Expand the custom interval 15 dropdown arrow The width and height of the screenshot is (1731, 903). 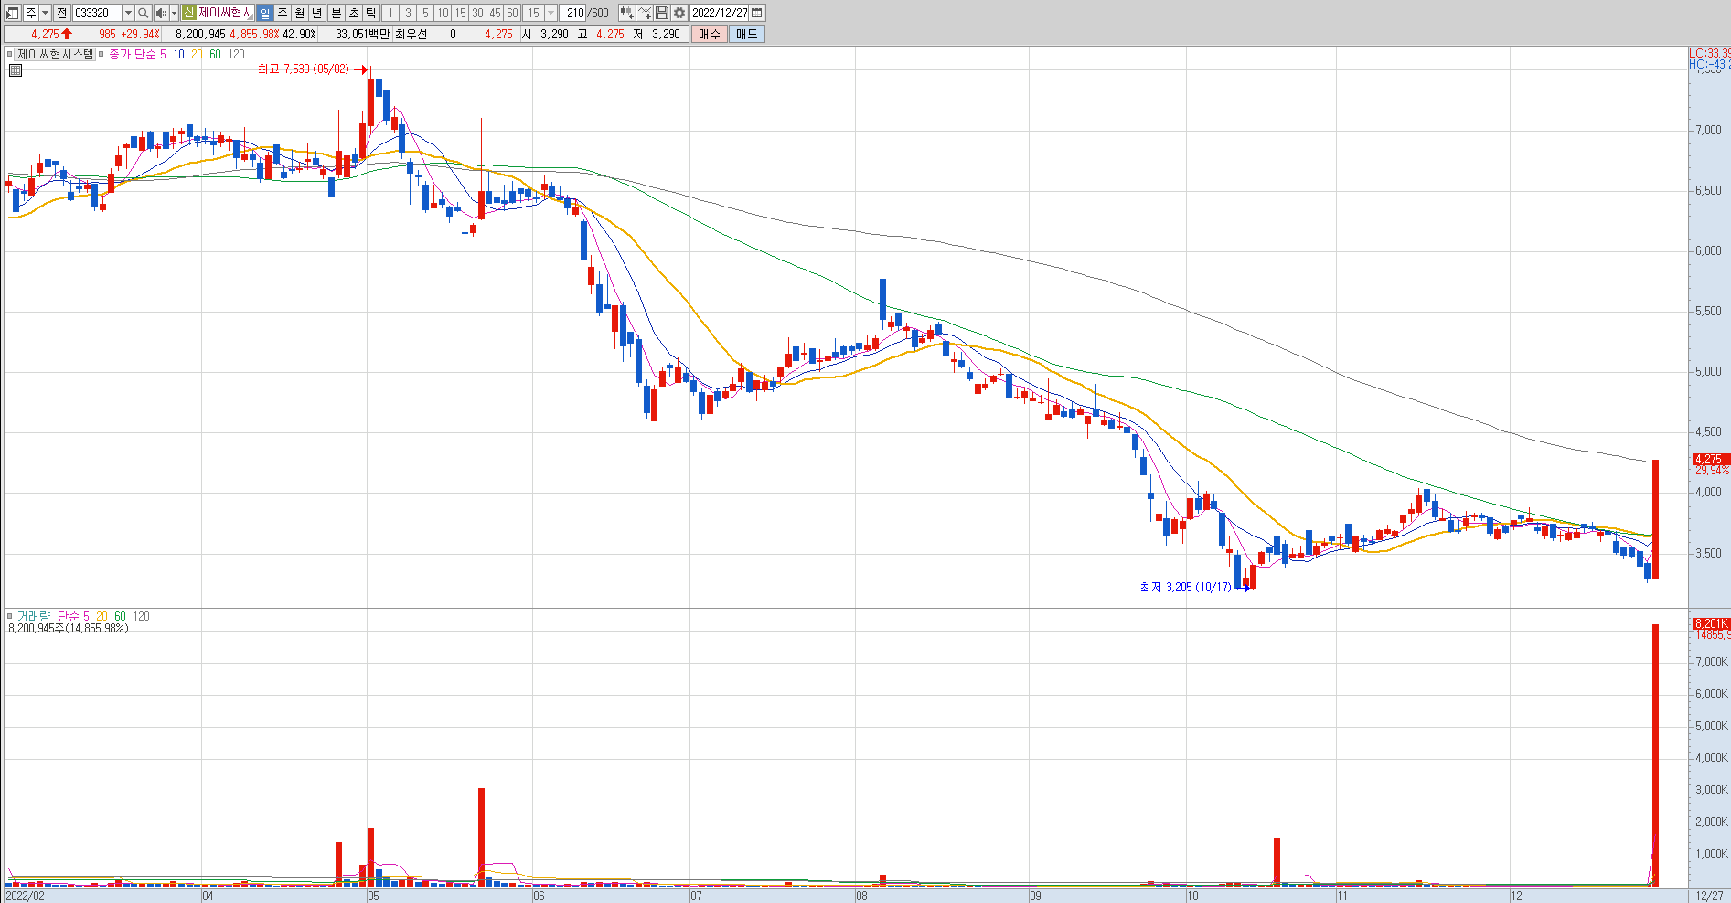point(550,13)
